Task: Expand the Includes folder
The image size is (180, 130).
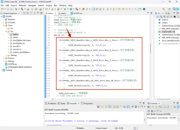Action: (x=4, y=23)
